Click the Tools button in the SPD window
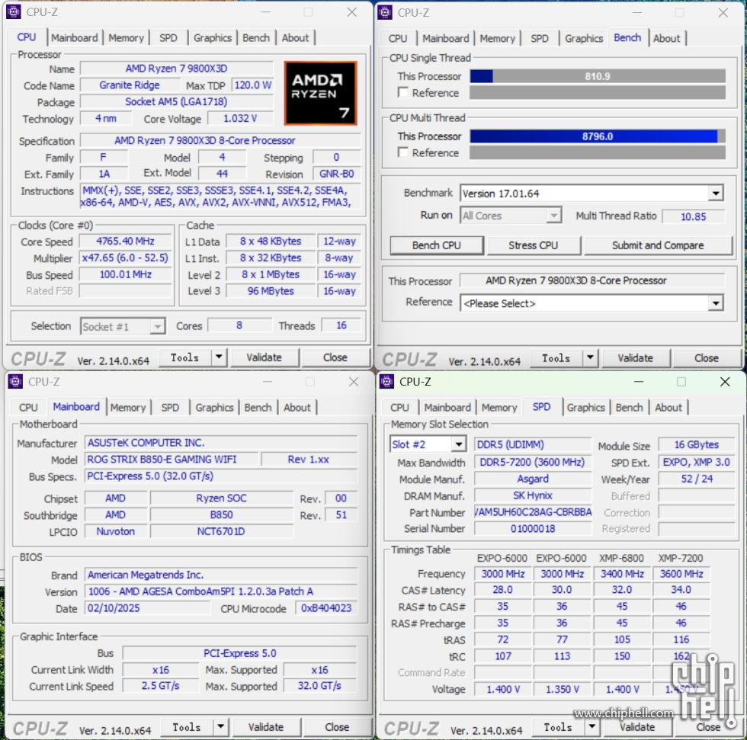 coord(558,727)
